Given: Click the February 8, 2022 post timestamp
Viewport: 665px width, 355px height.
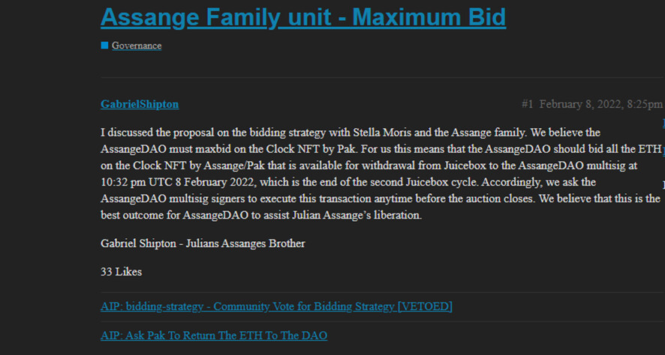Looking at the screenshot, I should point(600,104).
